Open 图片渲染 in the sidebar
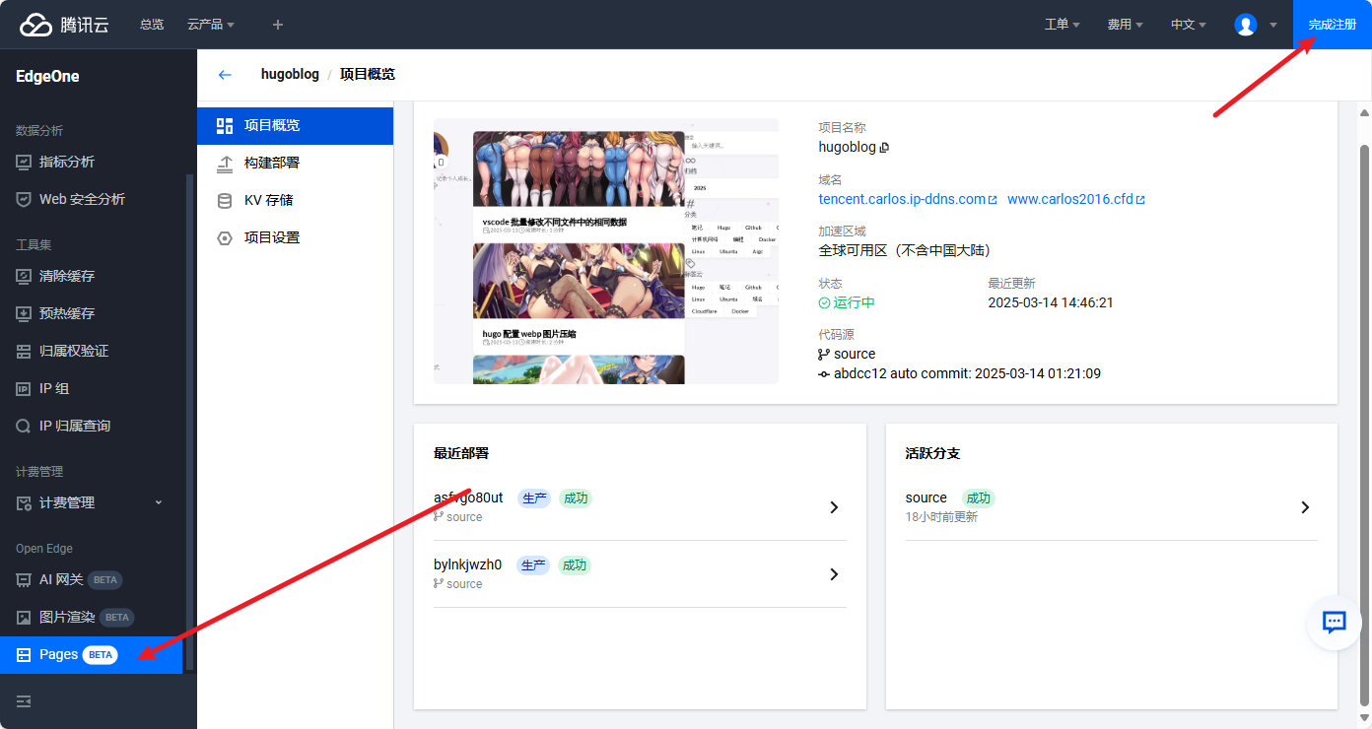The height and width of the screenshot is (729, 1372). (x=91, y=617)
